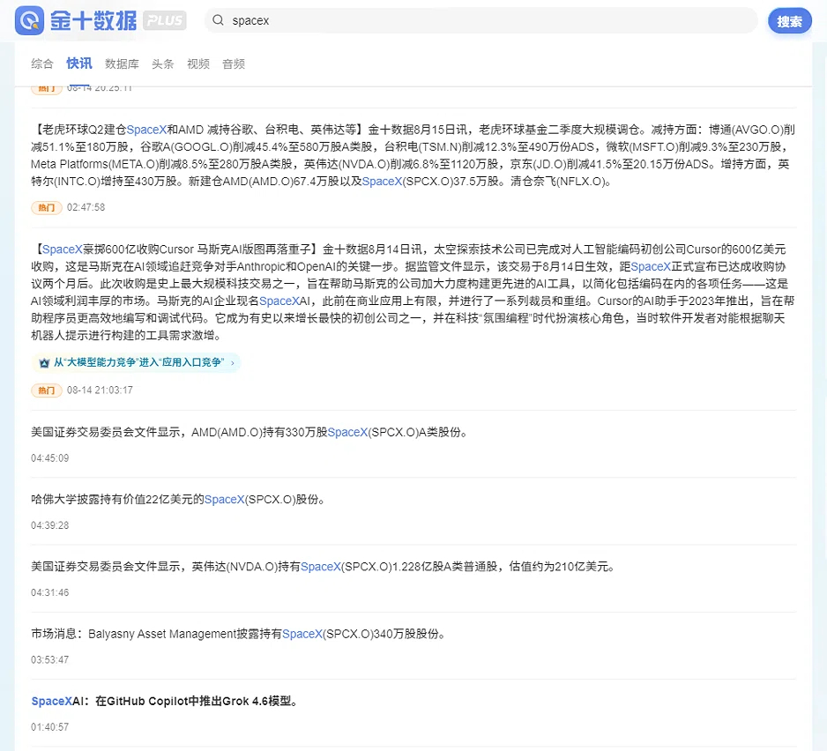The image size is (827, 751).
Task: Click the SpaceX link before (SPCX.O)37.5万股
Action: tap(382, 182)
